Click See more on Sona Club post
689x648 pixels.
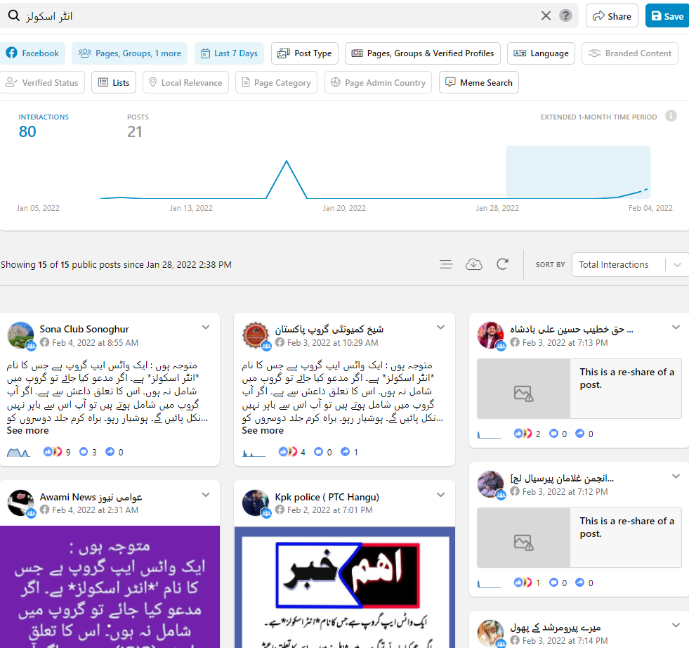[x=28, y=431]
